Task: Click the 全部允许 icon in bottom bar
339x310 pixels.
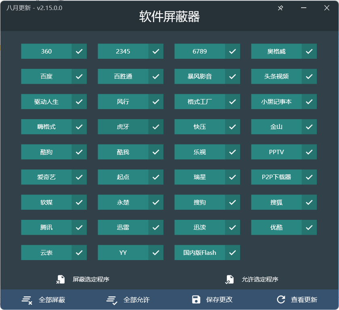Action: point(111,300)
